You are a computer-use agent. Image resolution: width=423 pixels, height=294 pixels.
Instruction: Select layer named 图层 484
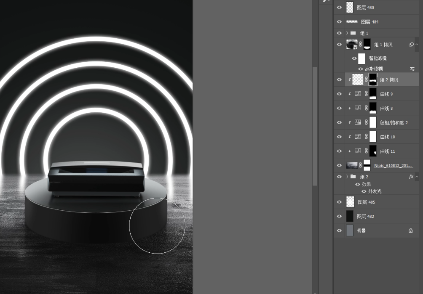click(x=369, y=22)
